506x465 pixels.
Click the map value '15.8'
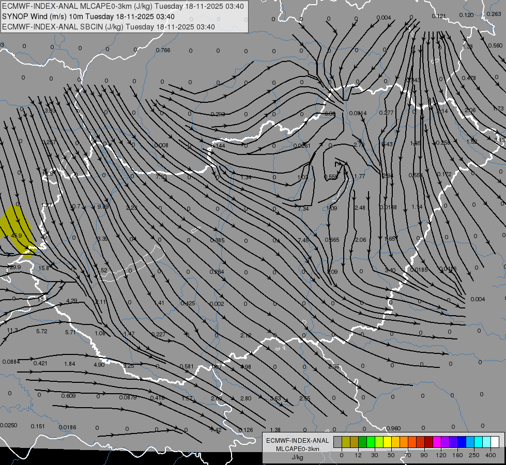43,268
